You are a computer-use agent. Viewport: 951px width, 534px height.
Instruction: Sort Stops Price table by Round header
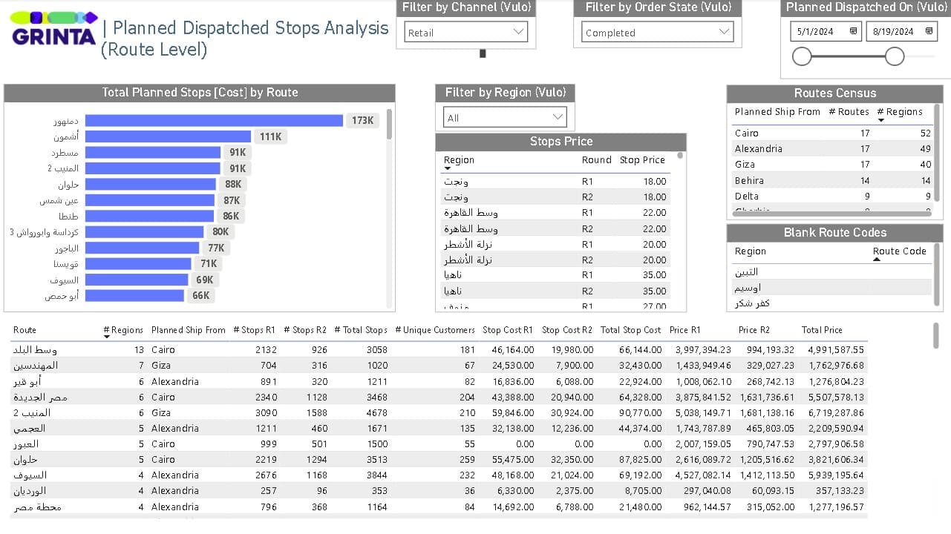click(x=597, y=160)
